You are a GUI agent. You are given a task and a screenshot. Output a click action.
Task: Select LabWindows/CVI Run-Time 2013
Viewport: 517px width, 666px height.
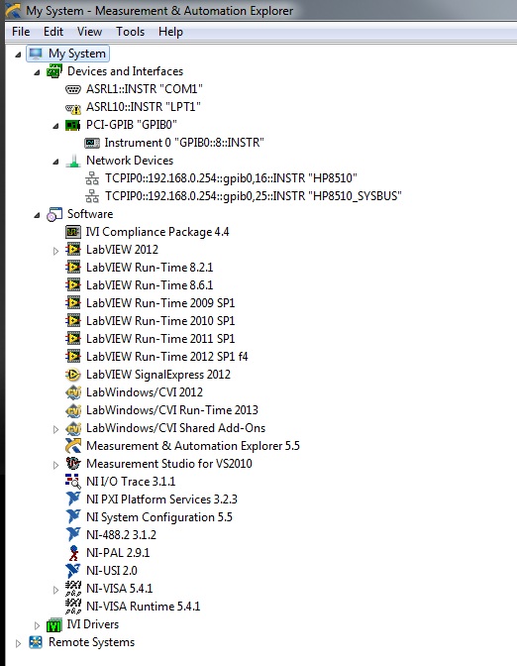click(x=172, y=410)
